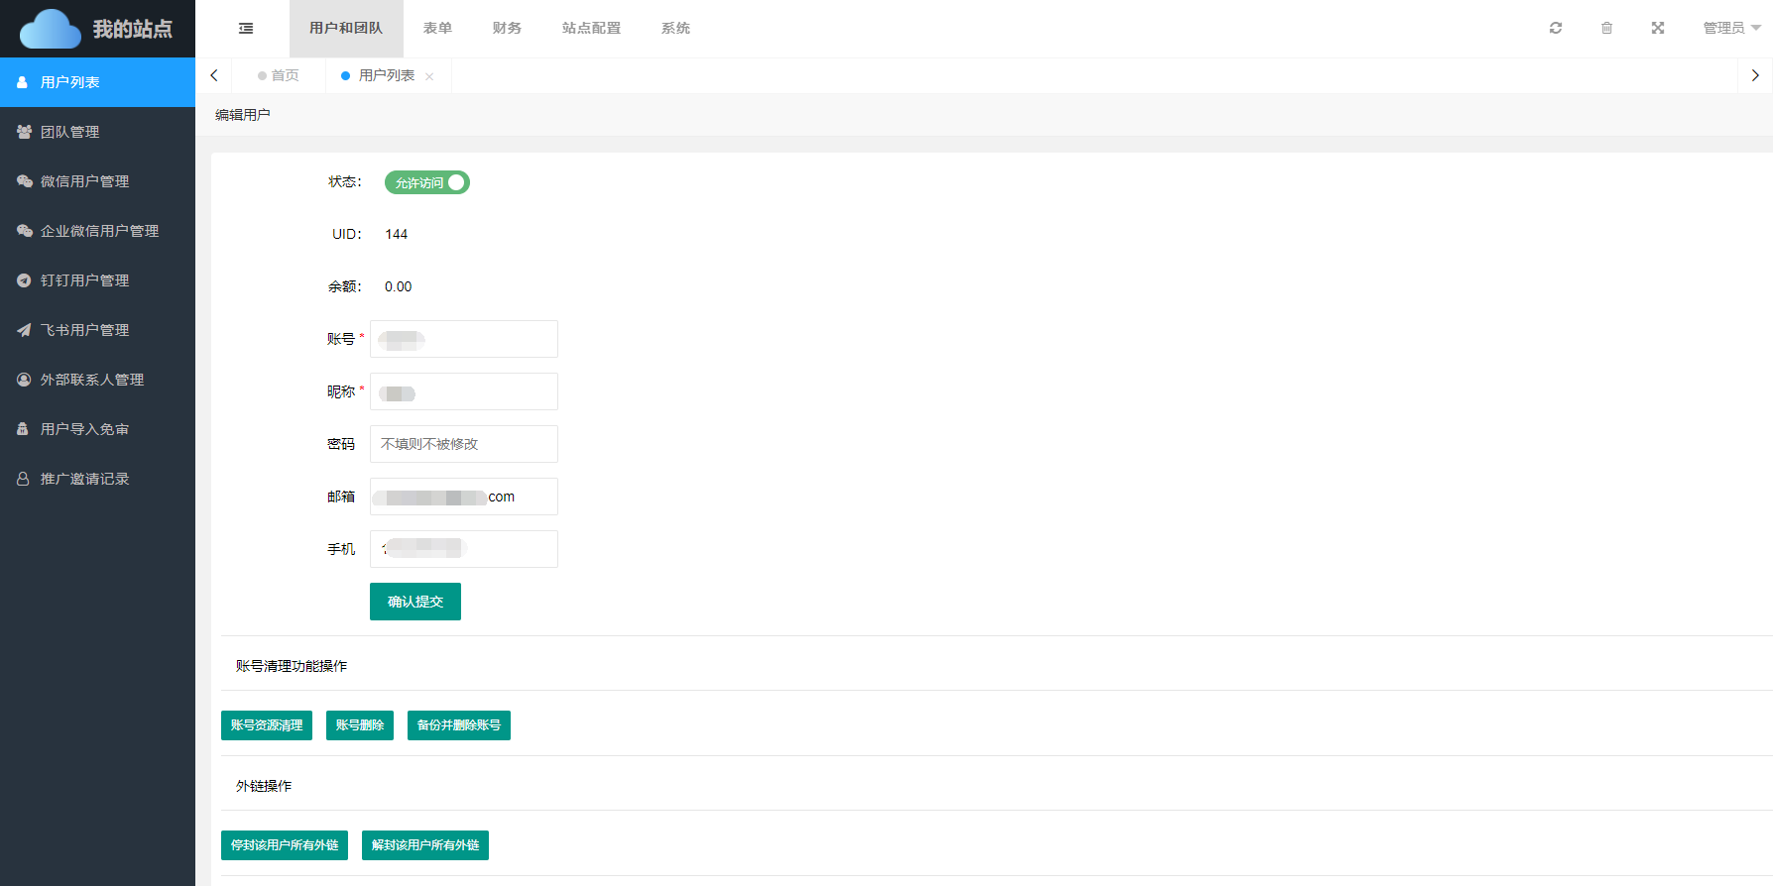
Task: Click the refresh icon in top bar
Action: [x=1555, y=28]
